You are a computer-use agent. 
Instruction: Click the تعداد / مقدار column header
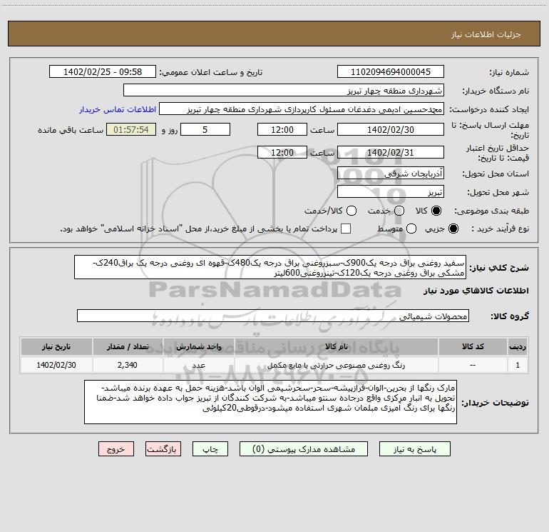(x=128, y=346)
